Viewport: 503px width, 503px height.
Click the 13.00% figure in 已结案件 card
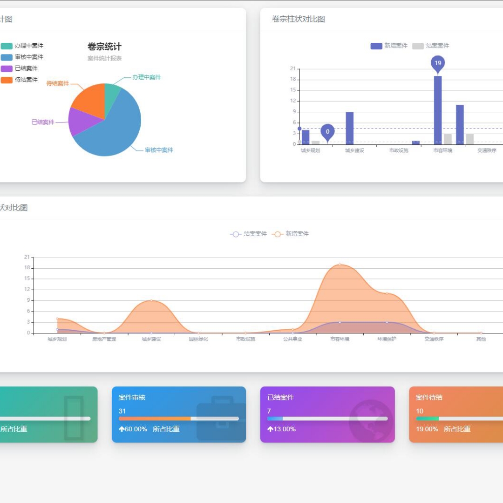pyautogui.click(x=285, y=429)
